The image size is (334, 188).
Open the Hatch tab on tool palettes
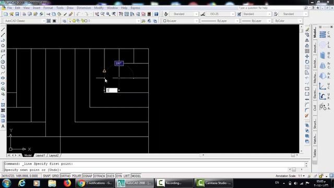pos(315,138)
